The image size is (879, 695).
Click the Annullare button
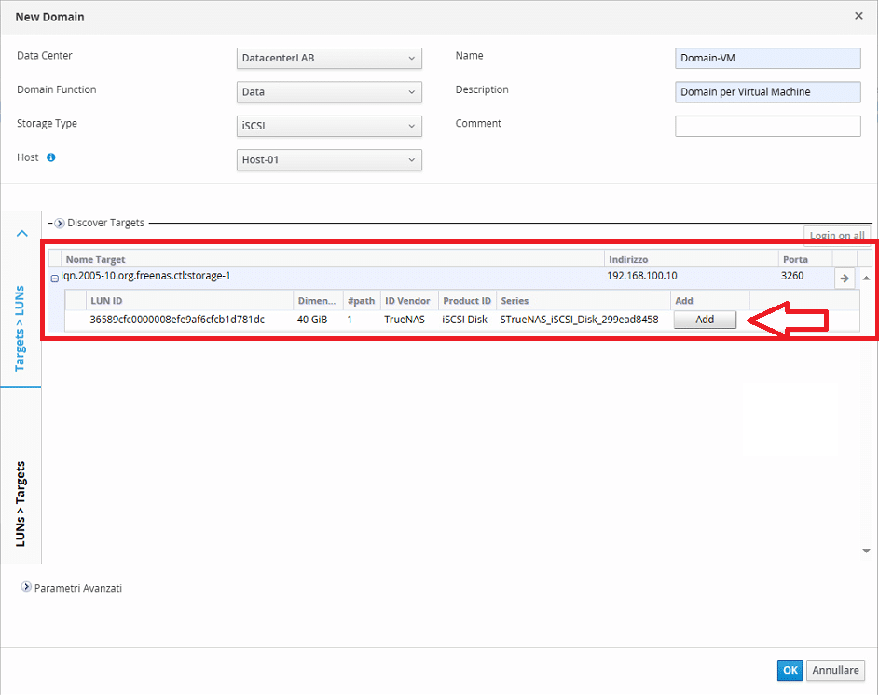click(x=836, y=670)
